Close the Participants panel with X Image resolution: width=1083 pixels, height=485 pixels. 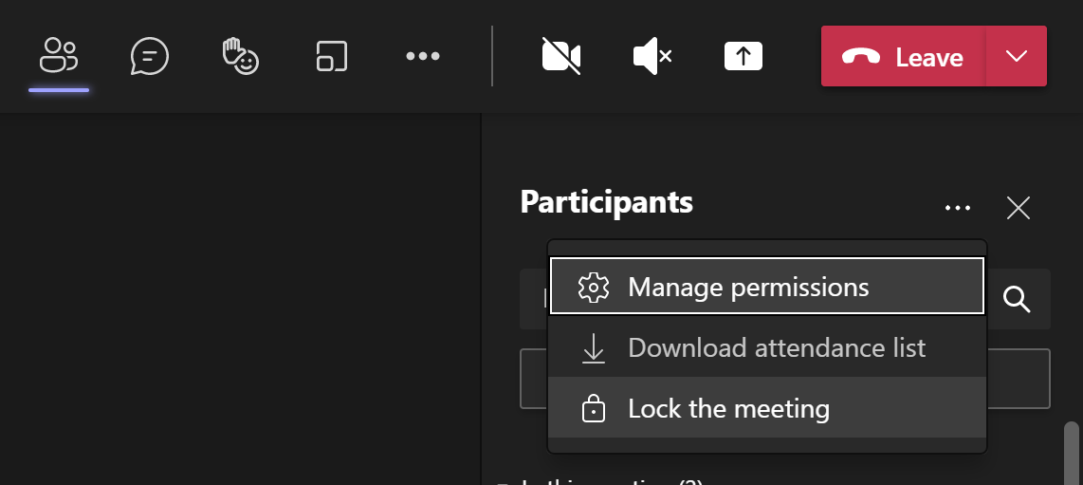tap(1018, 208)
